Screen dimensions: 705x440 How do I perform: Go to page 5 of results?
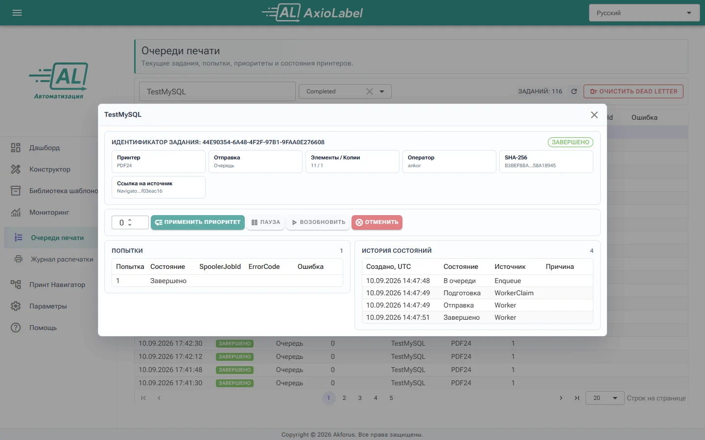click(391, 398)
